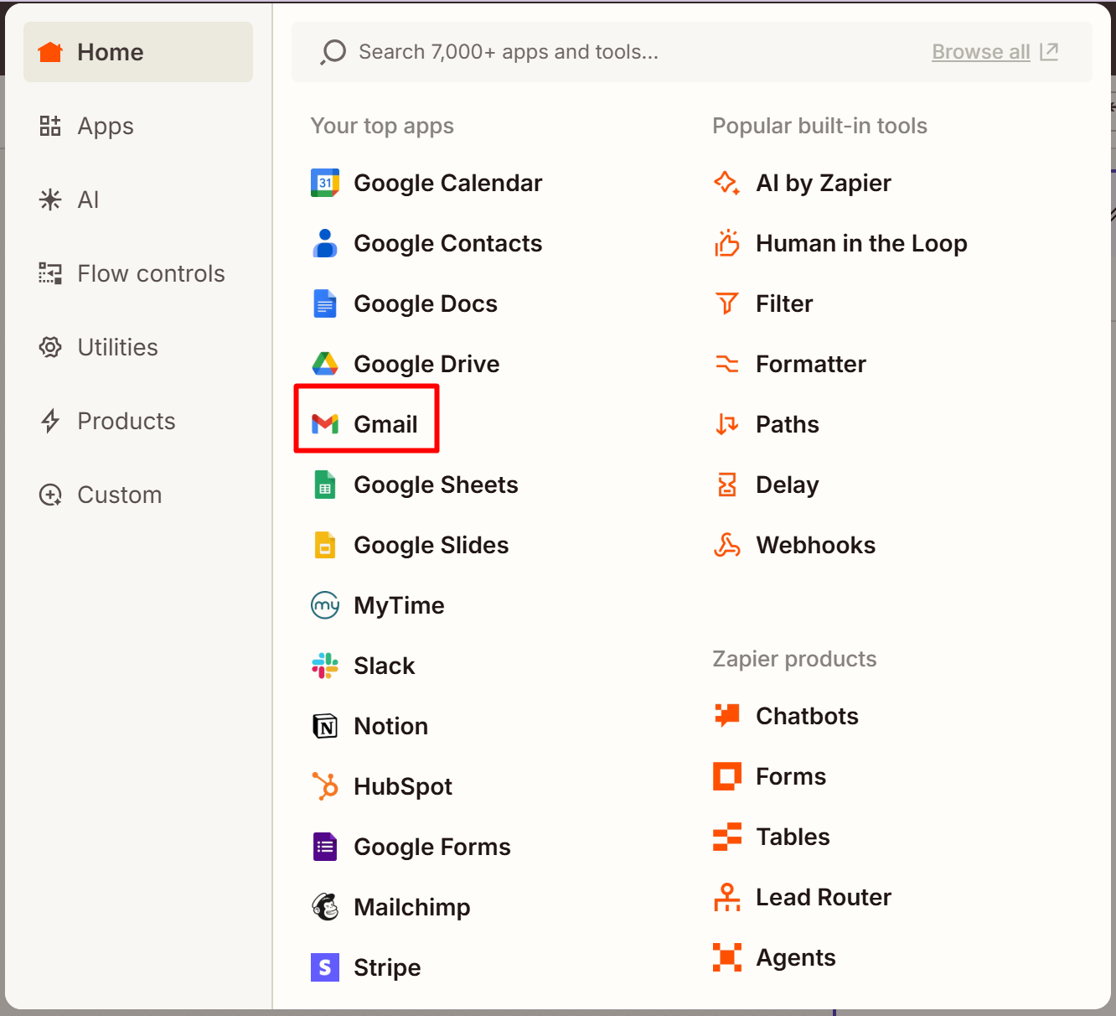
Task: Click the Chatbots product icon
Action: tap(727, 716)
